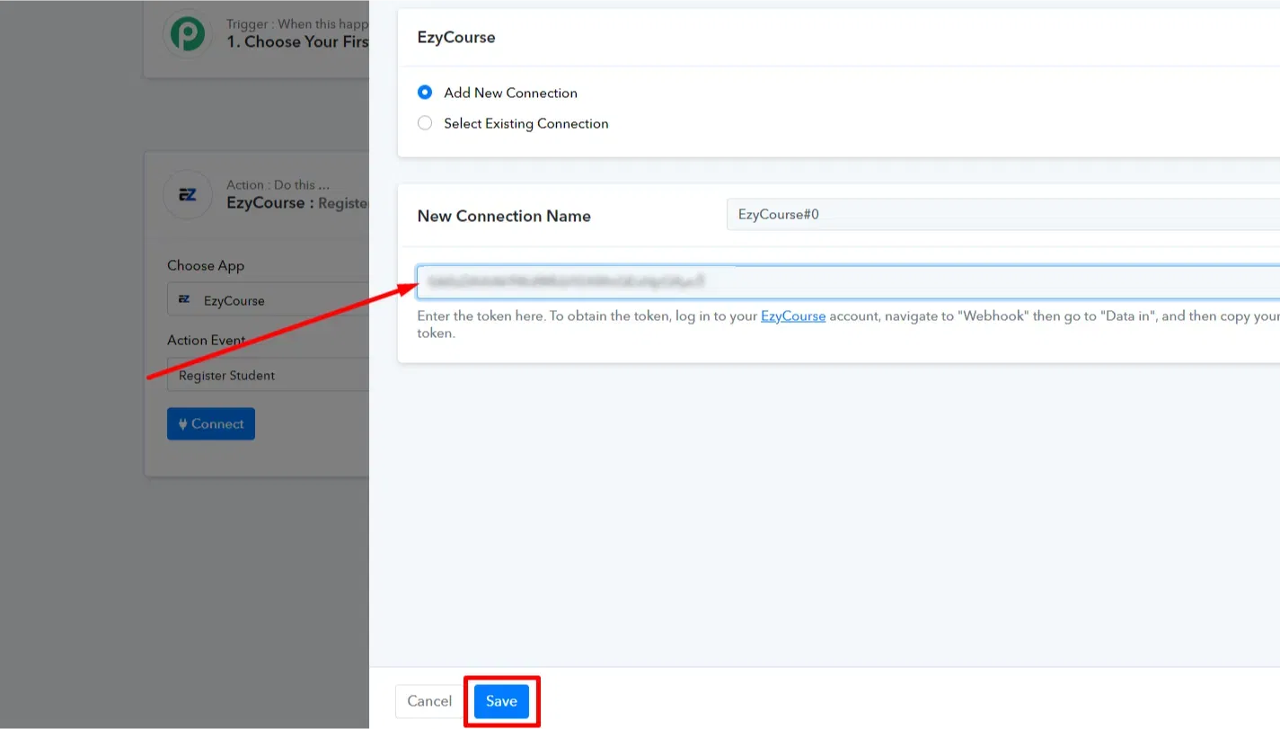Image resolution: width=1280 pixels, height=729 pixels.
Task: Open the EzyCourse account link
Action: 793,316
